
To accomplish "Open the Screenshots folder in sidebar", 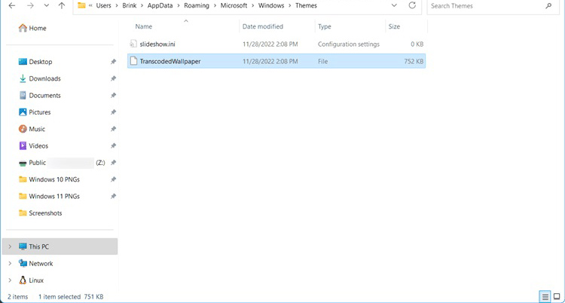I will [x=45, y=213].
